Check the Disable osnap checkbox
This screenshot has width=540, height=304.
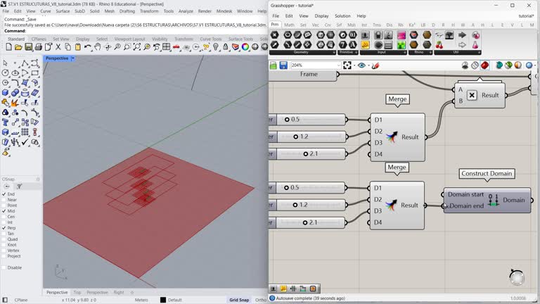pyautogui.click(x=4, y=267)
